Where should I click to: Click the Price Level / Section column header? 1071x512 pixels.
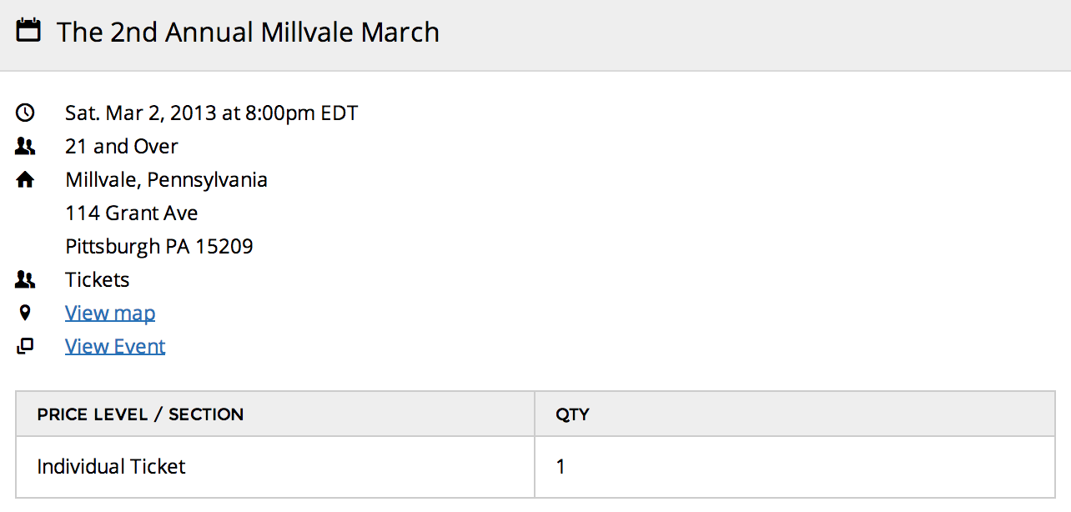(140, 414)
